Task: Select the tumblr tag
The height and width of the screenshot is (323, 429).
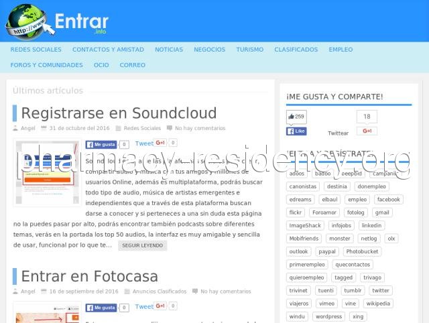Action: point(353,290)
